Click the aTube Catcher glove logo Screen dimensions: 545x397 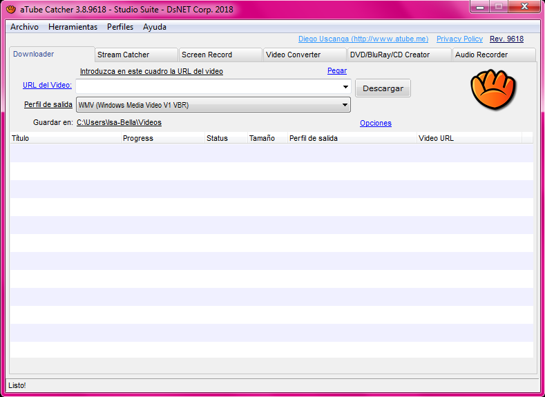coord(494,89)
